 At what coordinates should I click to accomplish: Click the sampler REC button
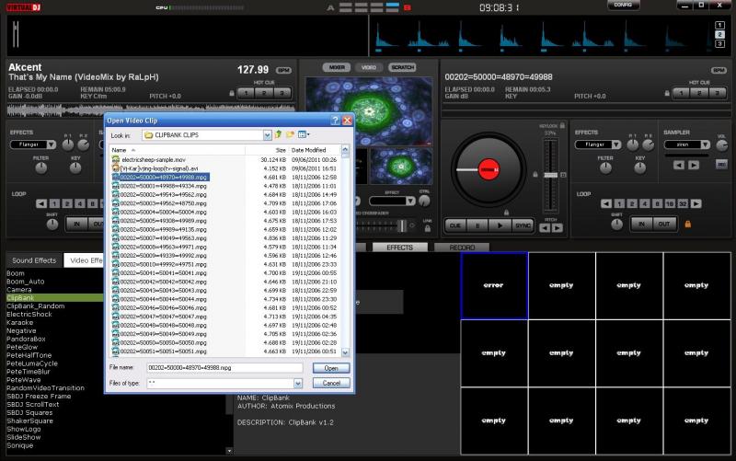coord(721,165)
